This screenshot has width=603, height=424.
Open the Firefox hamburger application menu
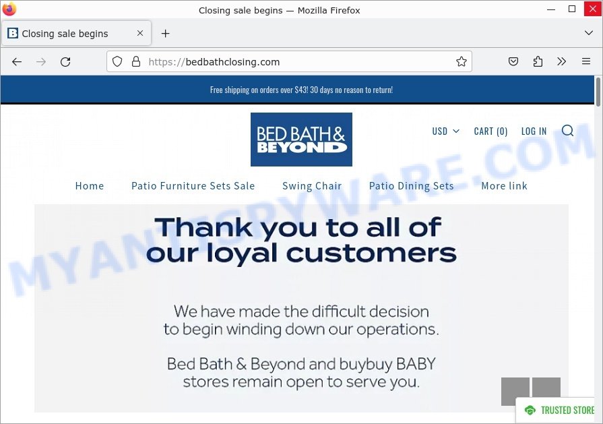(x=585, y=61)
